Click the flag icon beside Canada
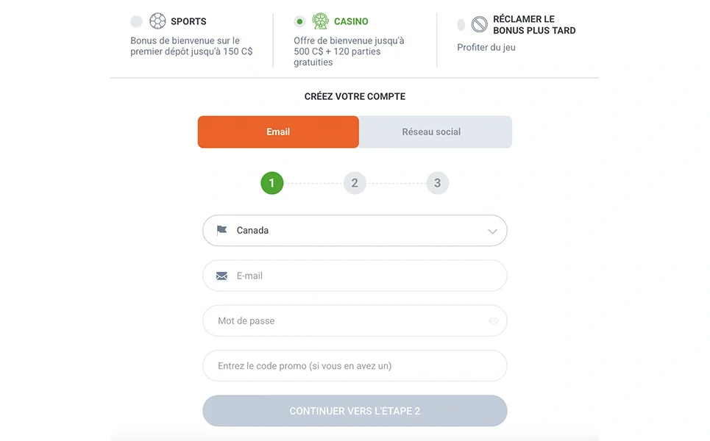This screenshot has height=441, width=710. [x=222, y=230]
